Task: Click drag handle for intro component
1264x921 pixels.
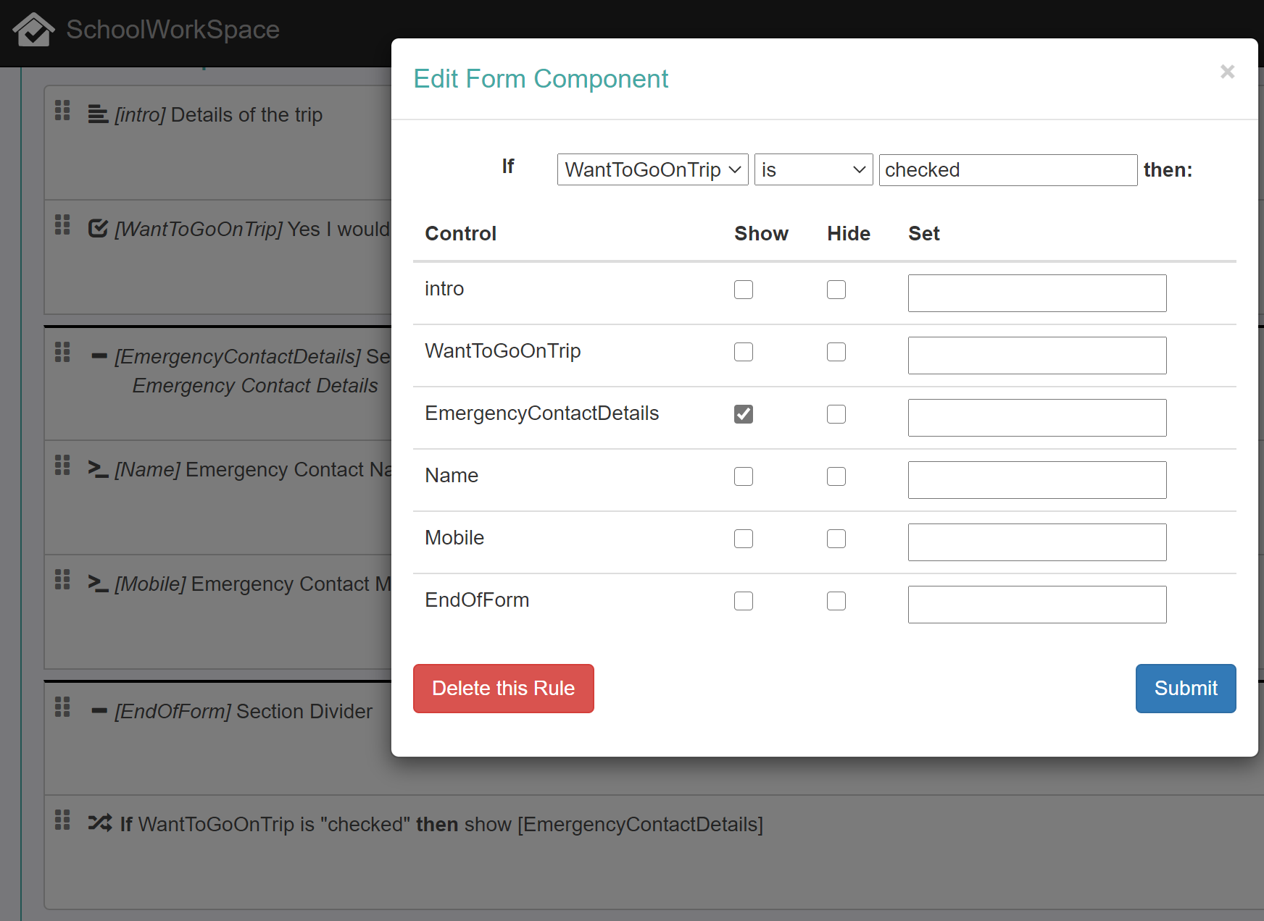Action: [x=62, y=111]
